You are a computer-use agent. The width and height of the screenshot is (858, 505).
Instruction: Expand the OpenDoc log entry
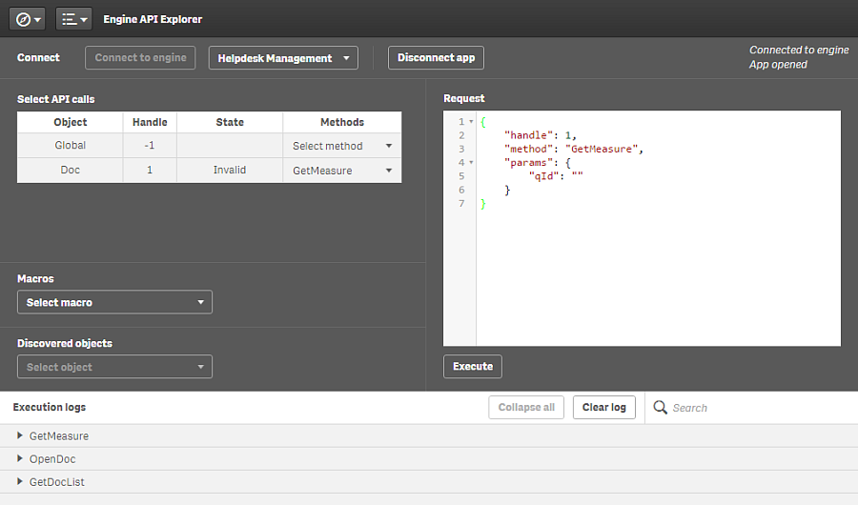tap(20, 458)
